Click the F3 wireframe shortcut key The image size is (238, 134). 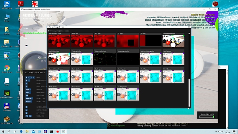pos(27,96)
